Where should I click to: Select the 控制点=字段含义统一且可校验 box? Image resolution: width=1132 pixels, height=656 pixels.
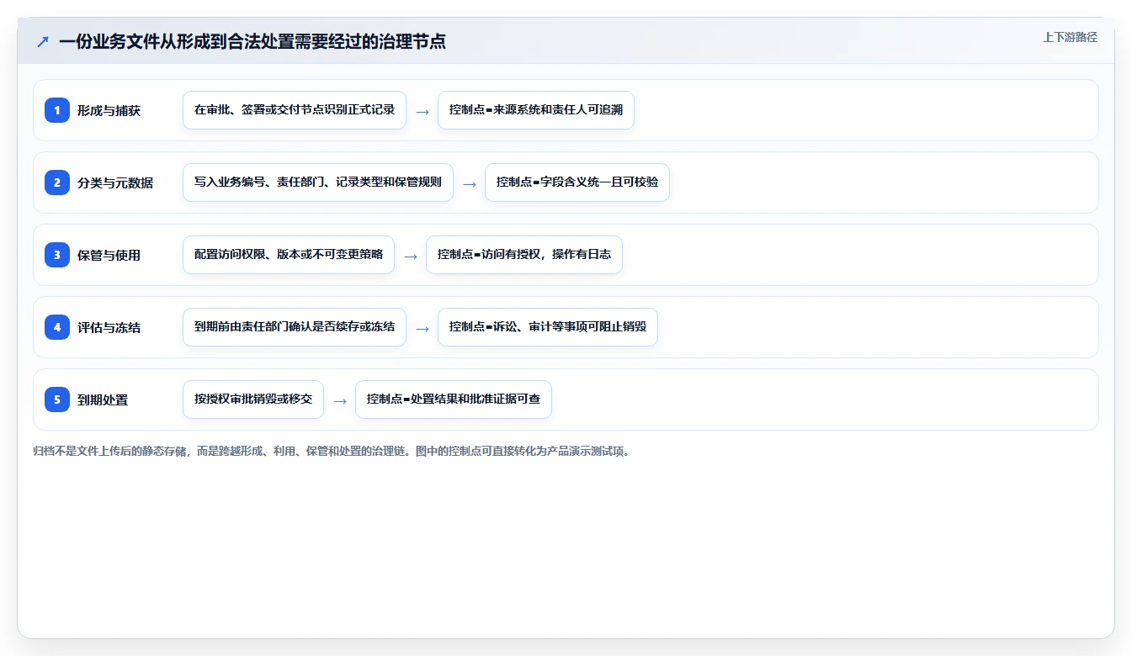point(577,183)
